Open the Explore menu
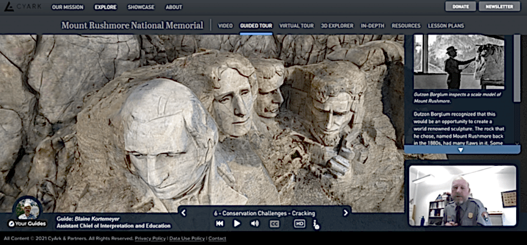The image size is (527, 245). [106, 7]
